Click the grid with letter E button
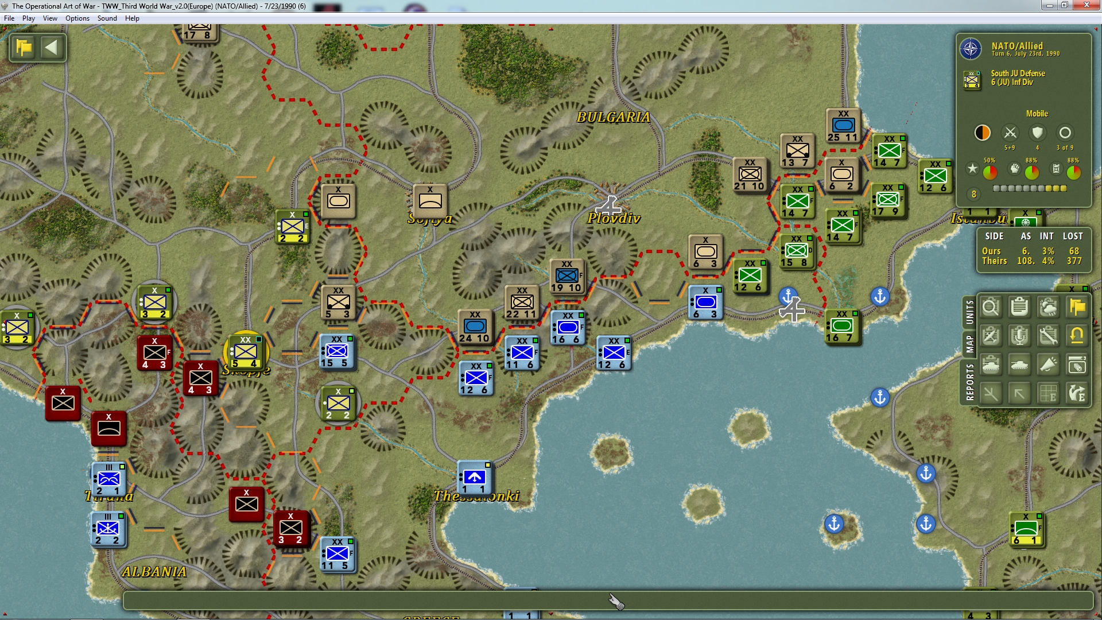The image size is (1102, 620). coord(1048,393)
